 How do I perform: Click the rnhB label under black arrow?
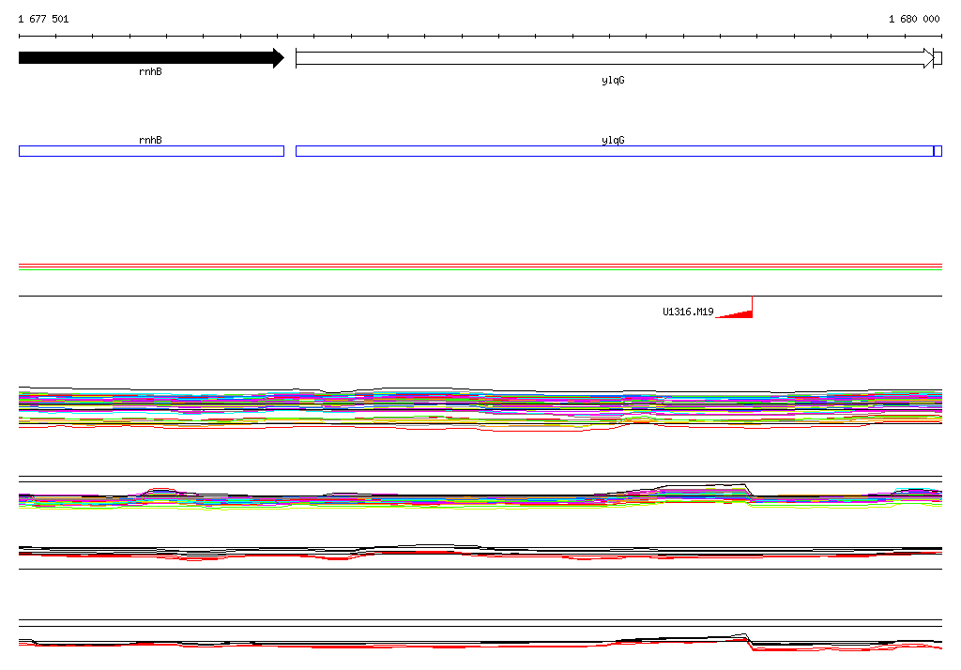pyautogui.click(x=151, y=71)
